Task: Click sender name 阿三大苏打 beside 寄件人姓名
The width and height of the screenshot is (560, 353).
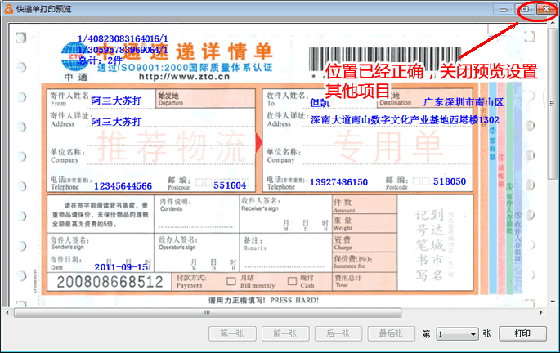Action: [116, 101]
